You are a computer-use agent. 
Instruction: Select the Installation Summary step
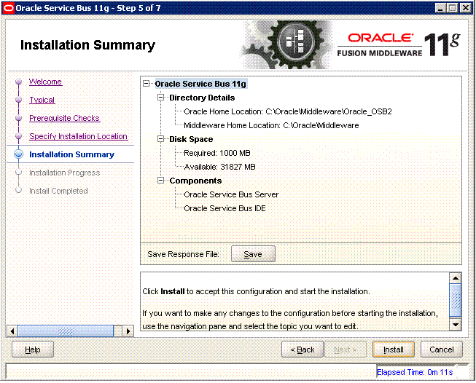[71, 154]
